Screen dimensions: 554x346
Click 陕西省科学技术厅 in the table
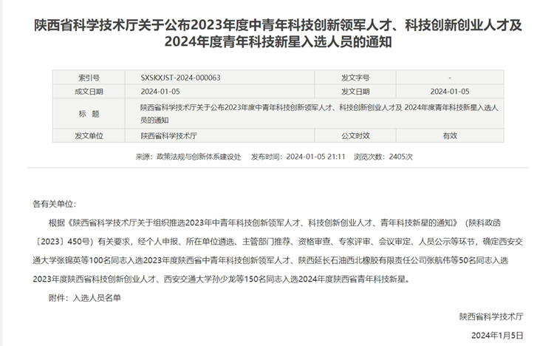coord(169,135)
